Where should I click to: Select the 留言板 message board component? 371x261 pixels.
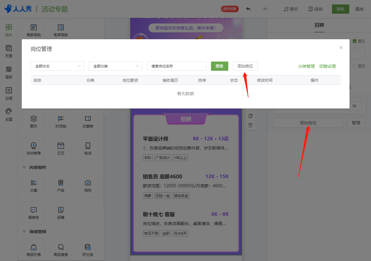click(x=34, y=213)
